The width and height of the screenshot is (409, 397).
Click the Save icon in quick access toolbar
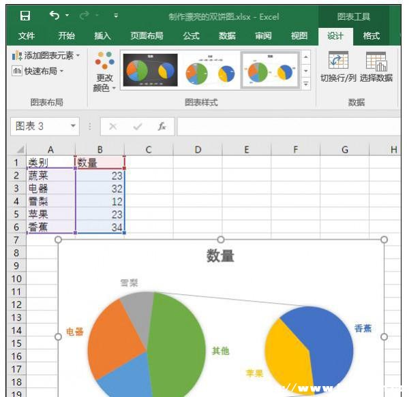tap(25, 16)
